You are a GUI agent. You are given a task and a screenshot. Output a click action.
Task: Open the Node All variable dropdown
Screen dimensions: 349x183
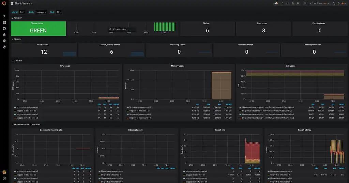59,12
